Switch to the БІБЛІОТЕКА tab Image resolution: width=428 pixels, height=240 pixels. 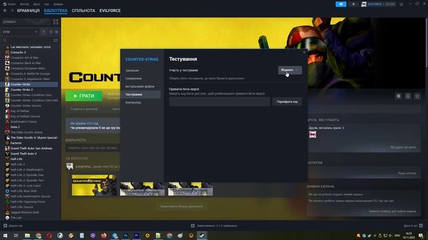coord(56,11)
